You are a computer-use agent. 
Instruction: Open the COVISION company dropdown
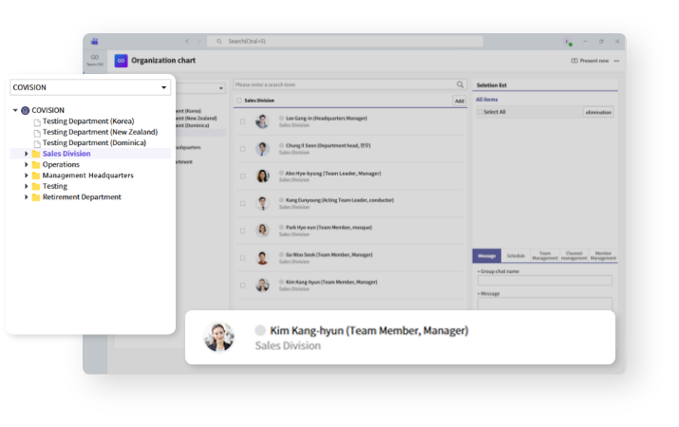(89, 87)
